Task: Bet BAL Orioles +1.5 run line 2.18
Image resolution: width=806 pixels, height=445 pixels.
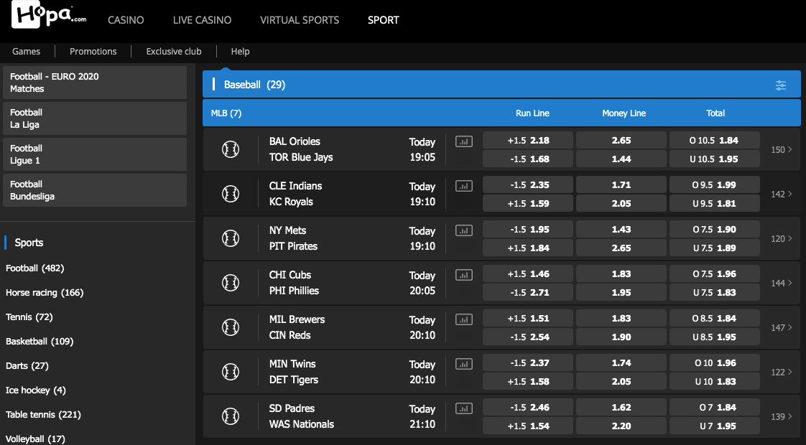Action: click(x=528, y=140)
